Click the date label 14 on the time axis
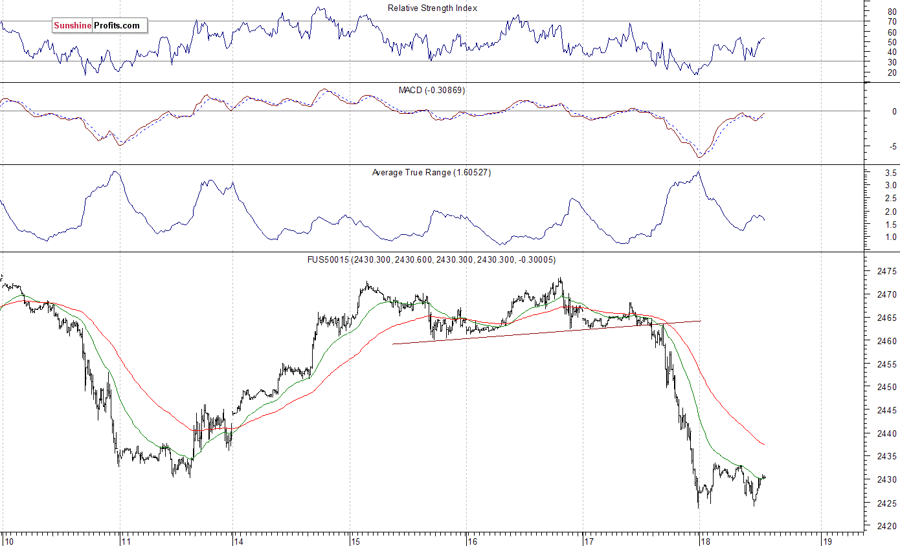900x546 pixels. (x=238, y=541)
